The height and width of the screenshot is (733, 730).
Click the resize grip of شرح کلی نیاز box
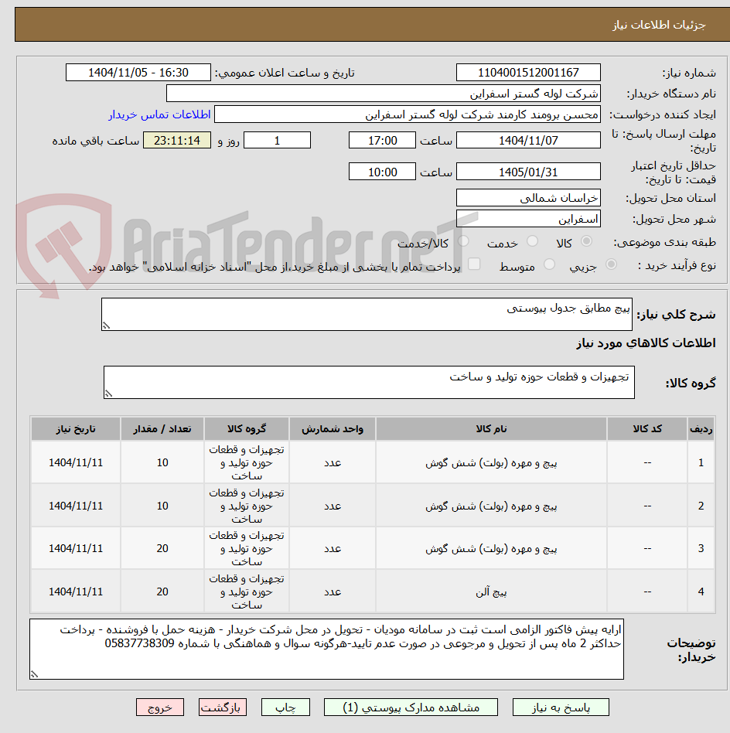106,326
